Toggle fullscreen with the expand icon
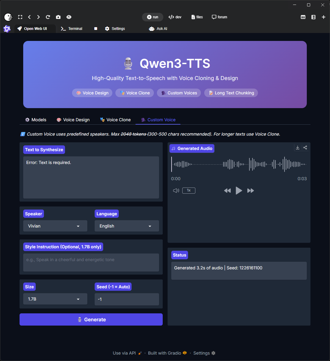This screenshot has width=330, height=361. [x=20, y=17]
